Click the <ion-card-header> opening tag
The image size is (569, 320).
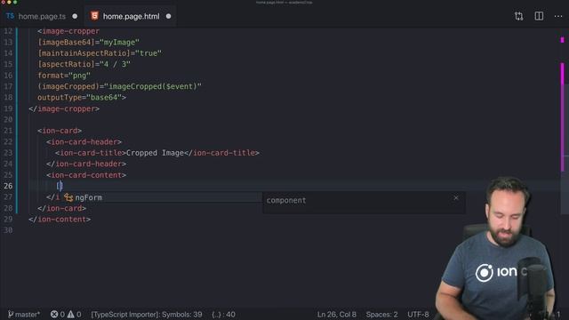tap(84, 142)
